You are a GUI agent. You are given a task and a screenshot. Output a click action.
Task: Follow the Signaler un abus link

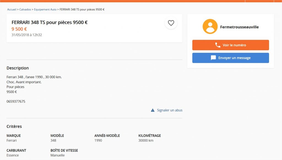(x=170, y=110)
